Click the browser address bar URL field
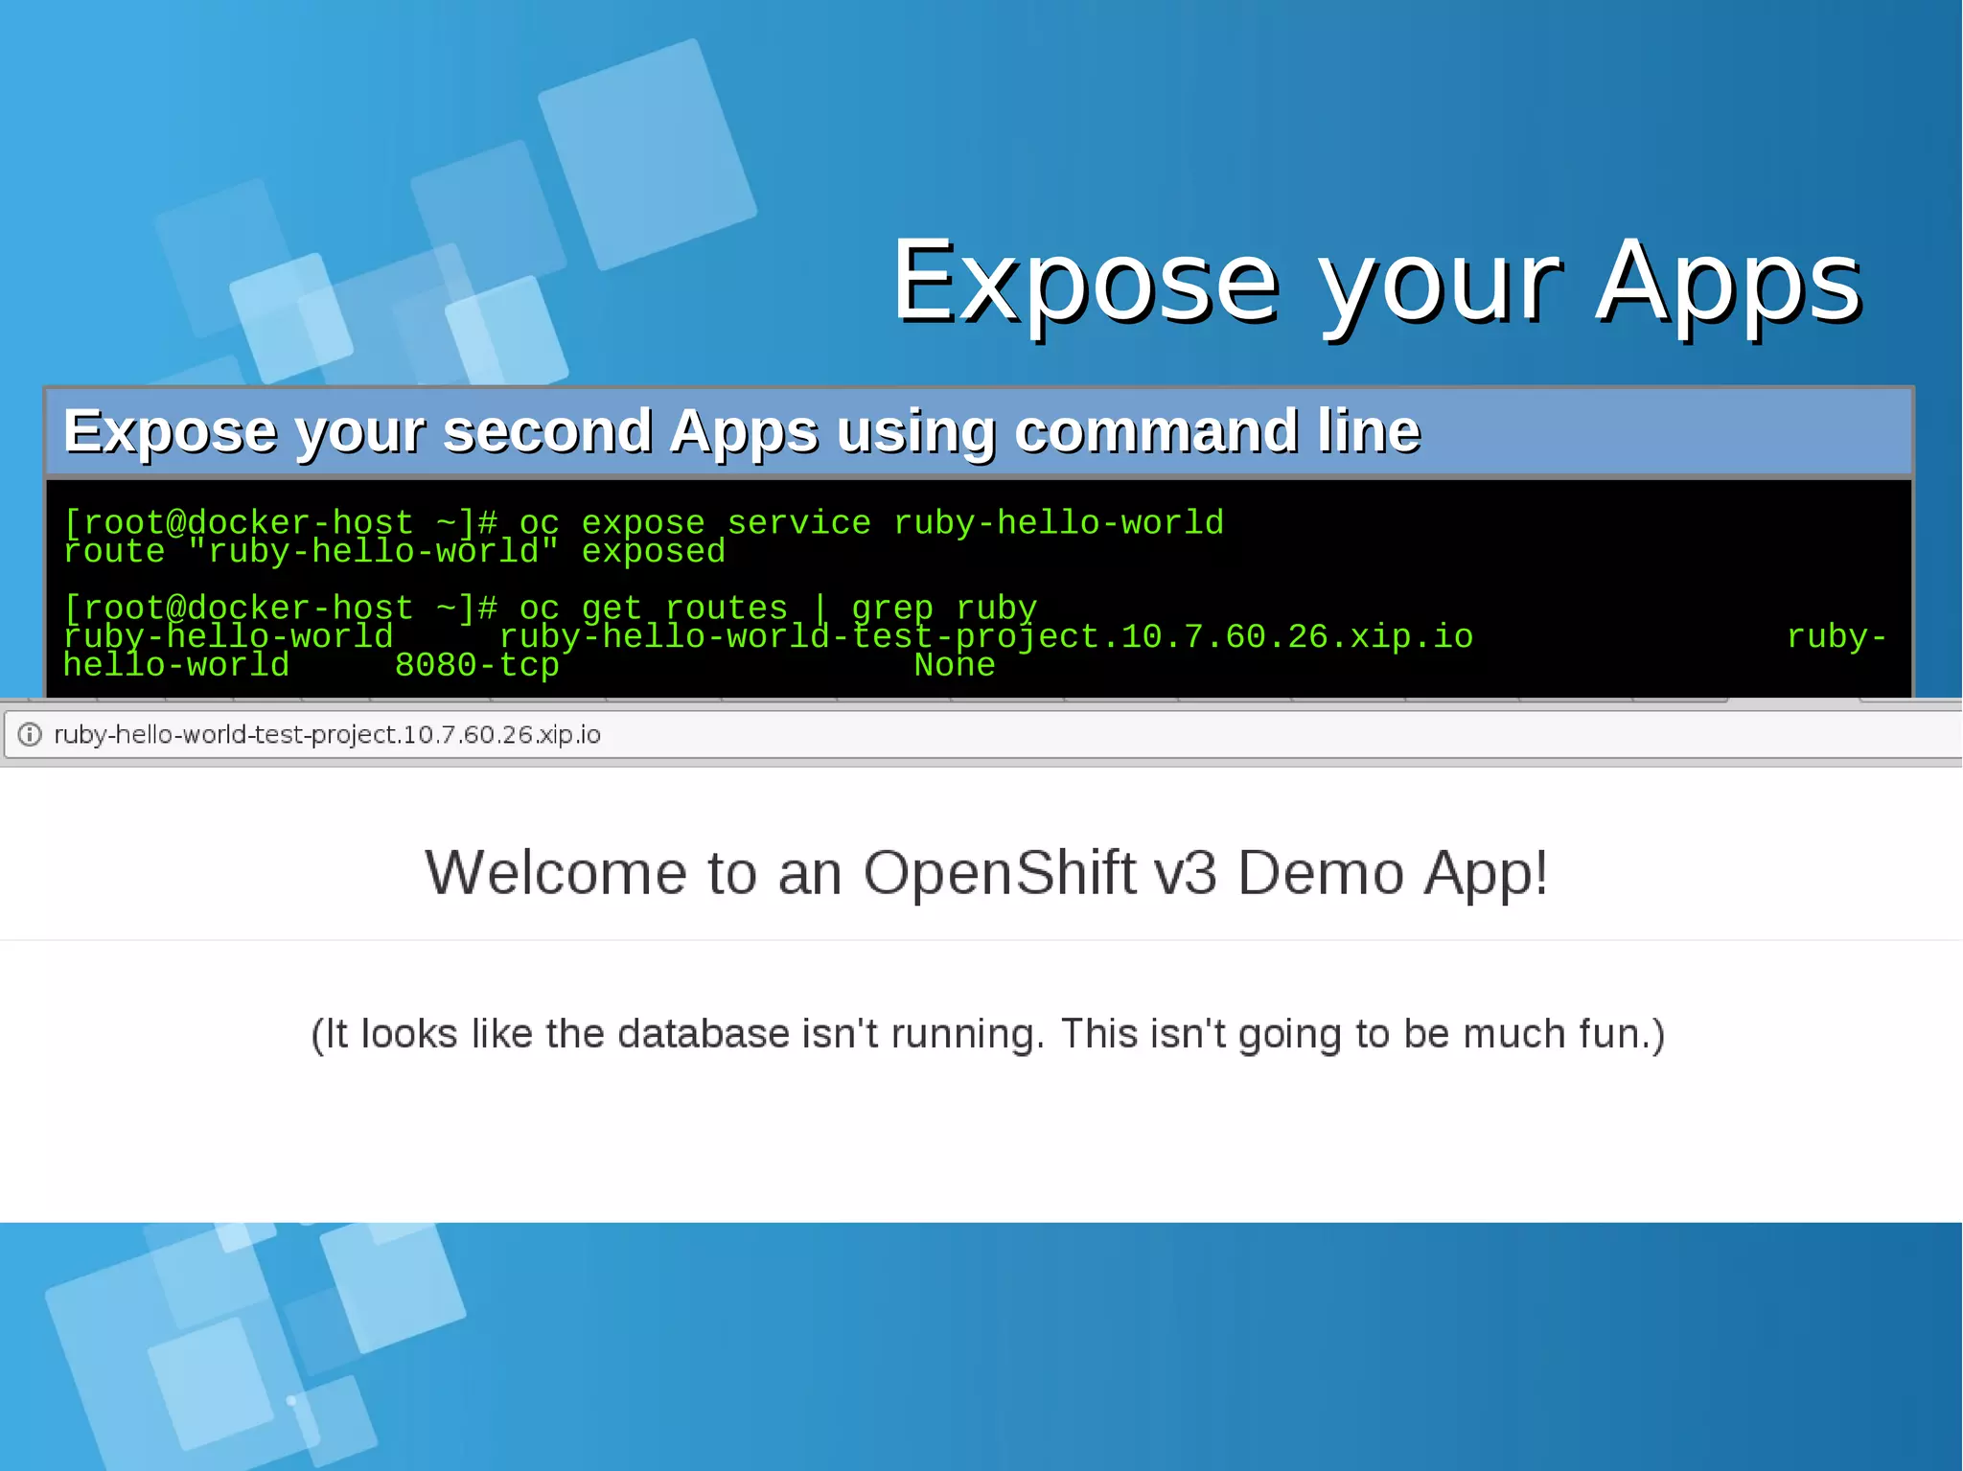The image size is (1963, 1471). point(982,735)
